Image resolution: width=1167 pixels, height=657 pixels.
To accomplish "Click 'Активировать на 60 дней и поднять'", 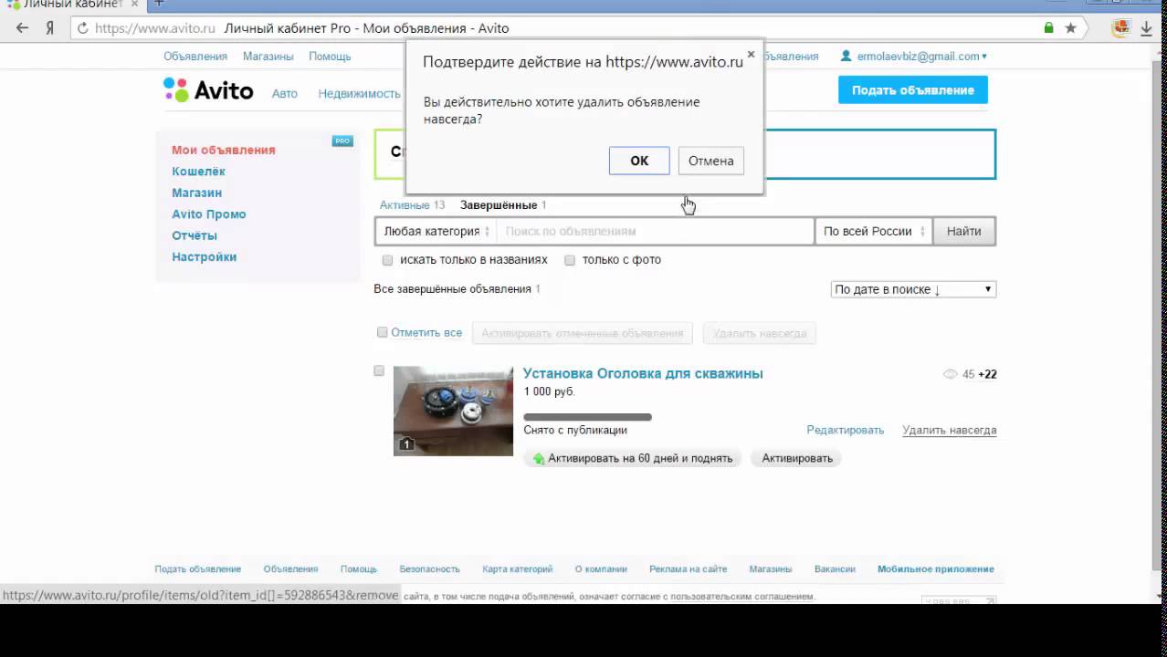I will tap(633, 458).
